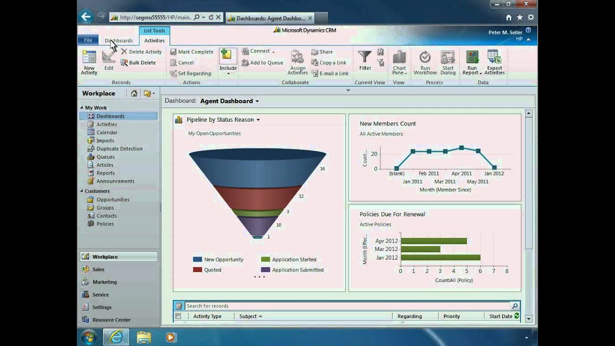
Task: Switch to Marketing navigation area
Action: pyautogui.click(x=119, y=282)
